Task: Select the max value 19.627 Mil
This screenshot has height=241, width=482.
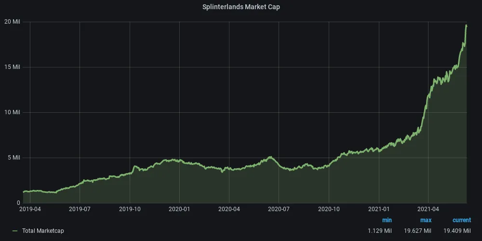Action: tap(418, 230)
